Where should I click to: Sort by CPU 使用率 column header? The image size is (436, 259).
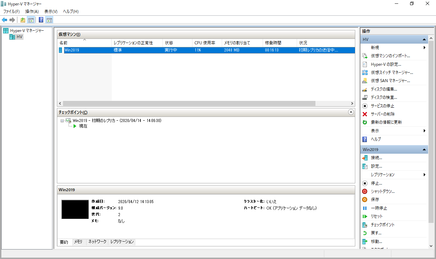coord(207,43)
